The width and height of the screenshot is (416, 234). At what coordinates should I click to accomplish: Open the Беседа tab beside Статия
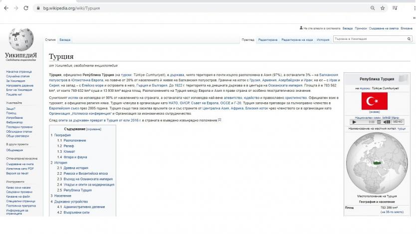[x=65, y=40]
